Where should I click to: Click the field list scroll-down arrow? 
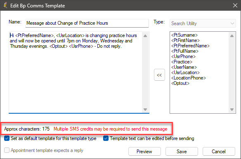coord(232,110)
